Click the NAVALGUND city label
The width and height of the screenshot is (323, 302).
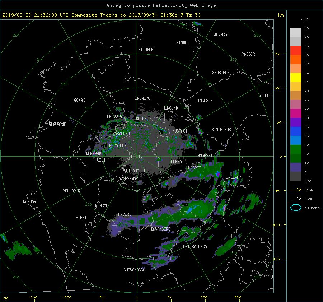pyautogui.click(x=119, y=146)
